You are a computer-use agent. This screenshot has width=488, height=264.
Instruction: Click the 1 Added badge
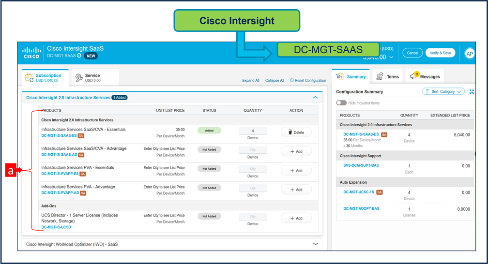pyautogui.click(x=120, y=98)
